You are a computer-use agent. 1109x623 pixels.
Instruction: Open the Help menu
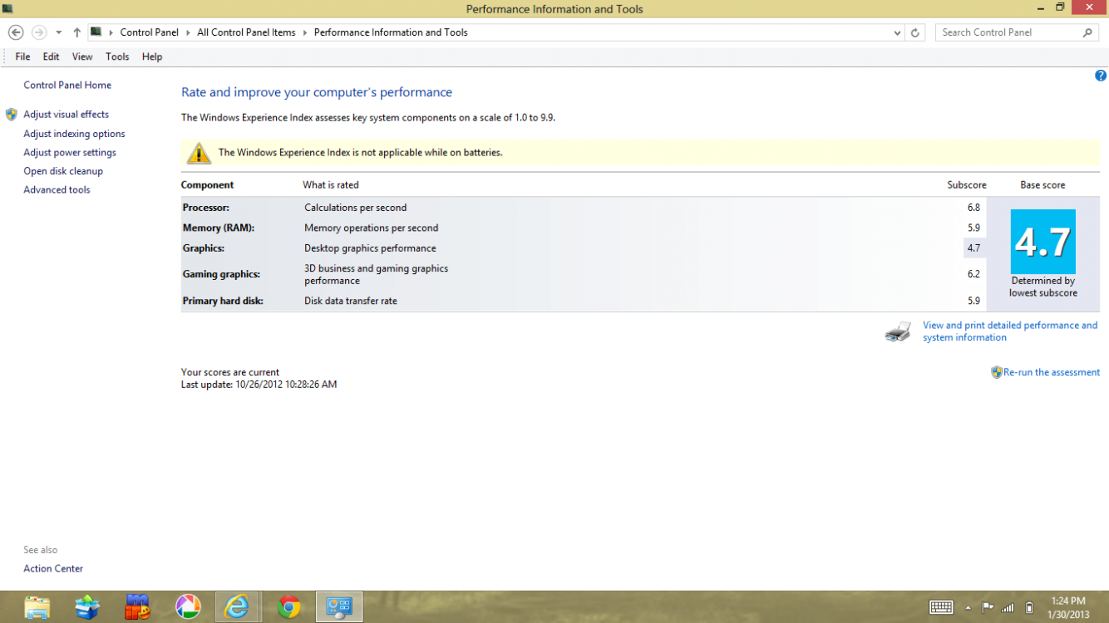152,56
